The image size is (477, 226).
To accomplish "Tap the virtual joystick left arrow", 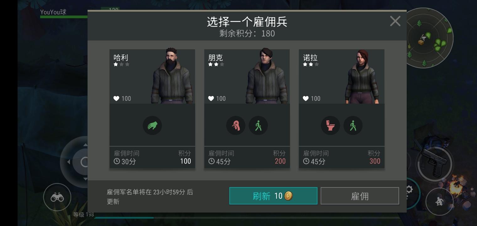I will point(69,162).
